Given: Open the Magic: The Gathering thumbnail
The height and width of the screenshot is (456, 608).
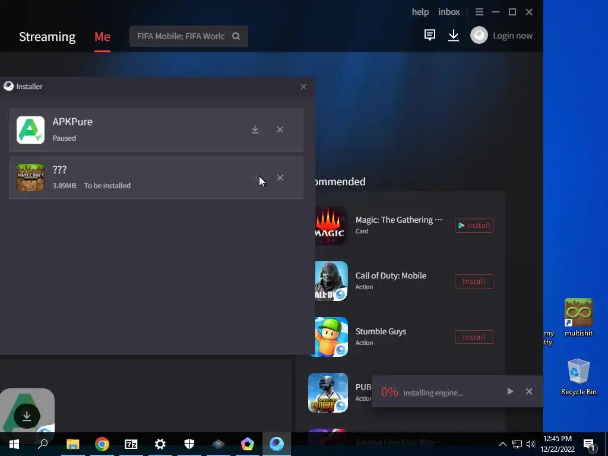Looking at the screenshot, I should point(331,225).
